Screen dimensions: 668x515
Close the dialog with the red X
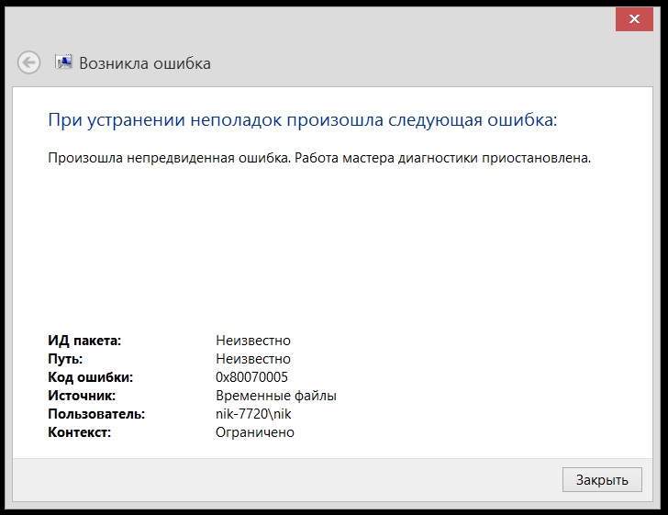[x=634, y=19]
